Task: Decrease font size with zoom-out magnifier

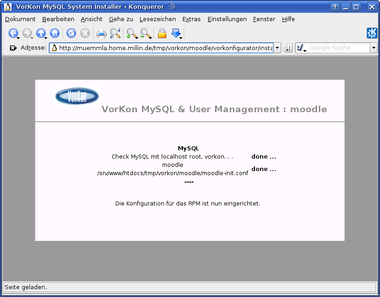Action: (145, 33)
